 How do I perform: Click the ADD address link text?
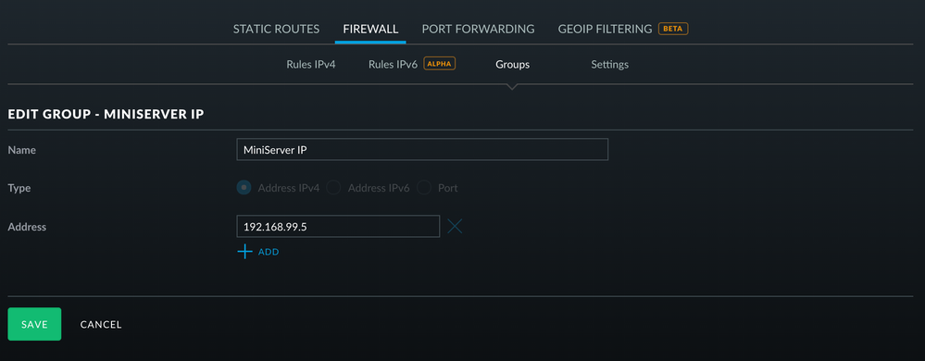coord(269,252)
